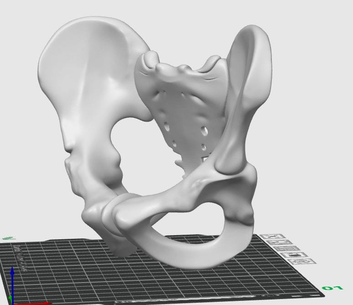The image size is (353, 305).
Task: Toggle the plate lock icon
Action: (295, 255)
